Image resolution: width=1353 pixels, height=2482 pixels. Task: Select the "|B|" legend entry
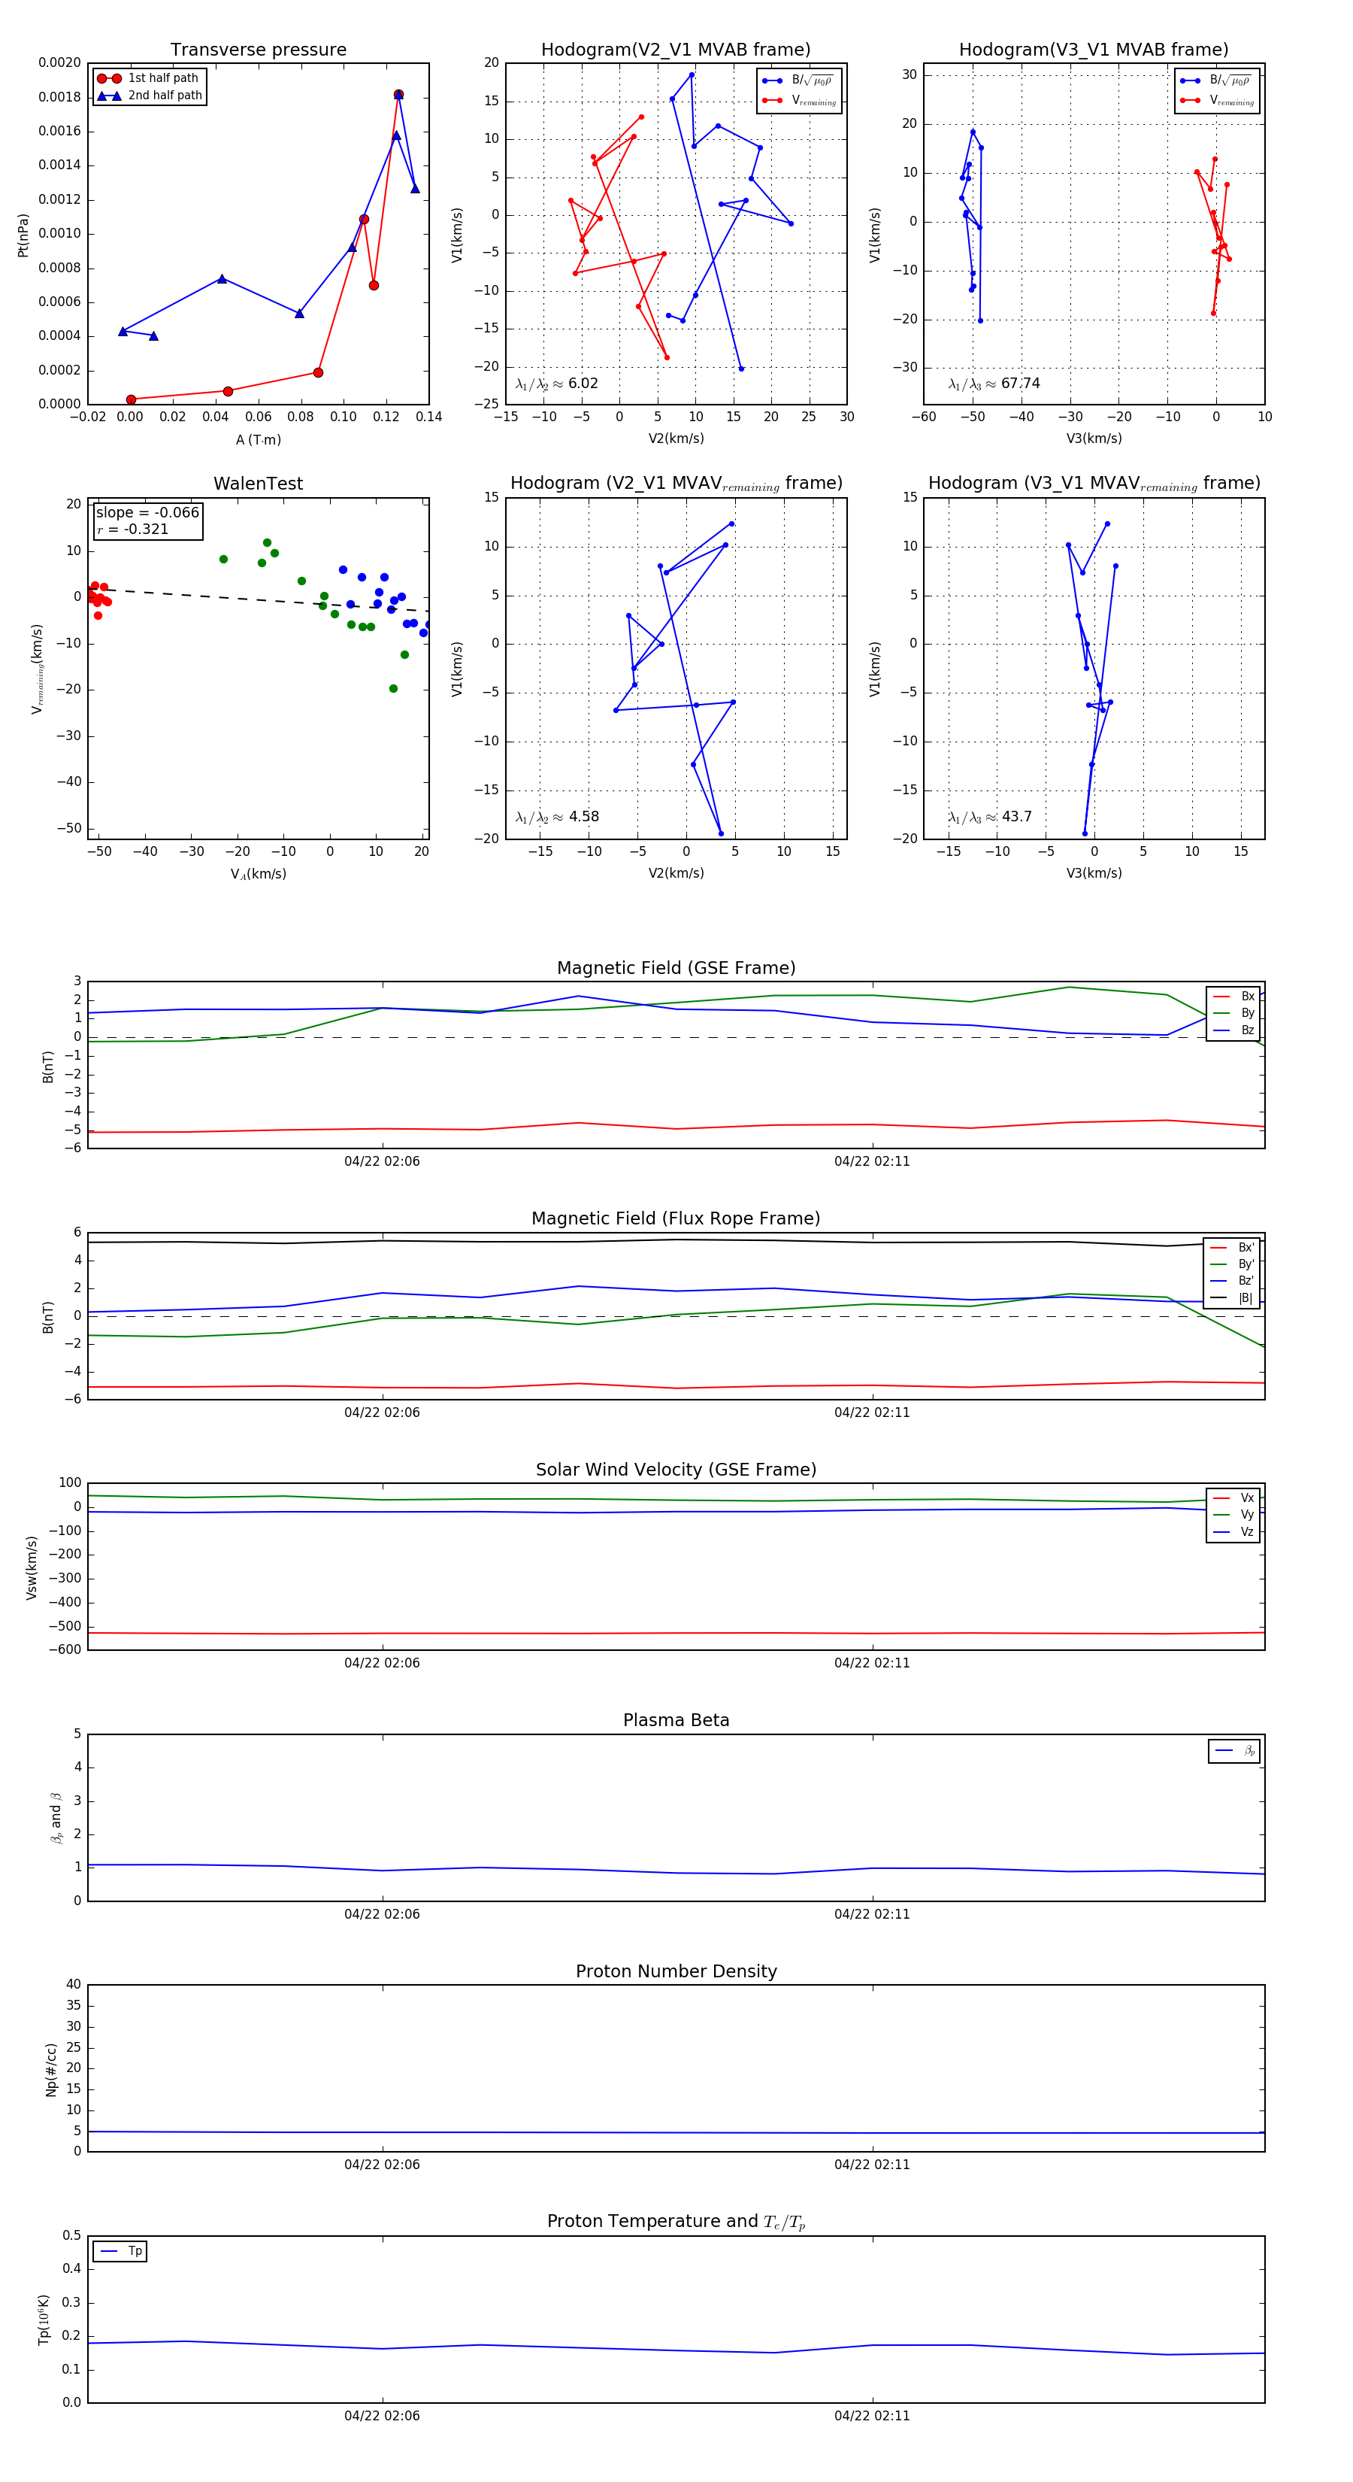(1232, 1298)
